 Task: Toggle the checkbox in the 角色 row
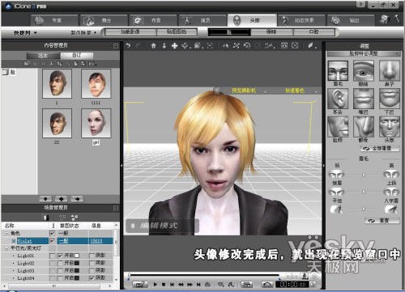pyautogui.click(x=53, y=233)
